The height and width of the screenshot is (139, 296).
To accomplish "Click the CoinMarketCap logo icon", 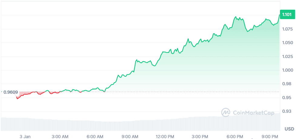I will [x=226, y=113].
